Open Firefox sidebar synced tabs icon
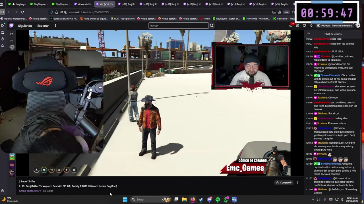The image size is (364, 204). pyautogui.click(x=3, y=32)
